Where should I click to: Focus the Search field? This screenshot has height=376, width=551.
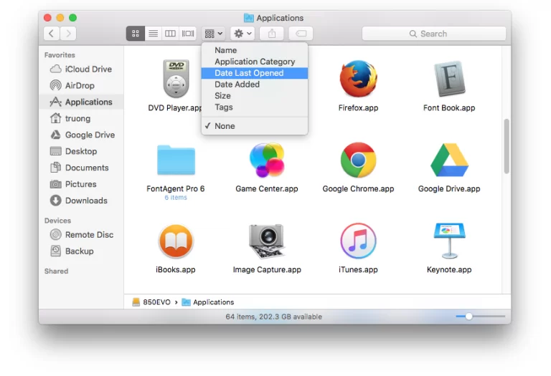click(x=434, y=34)
